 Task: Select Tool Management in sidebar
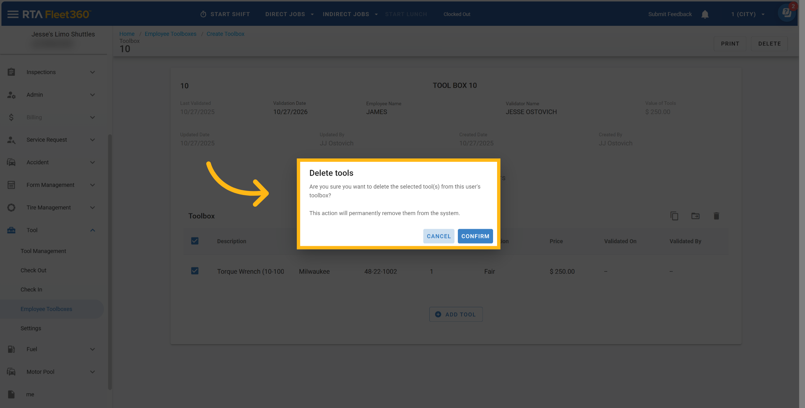click(x=43, y=251)
